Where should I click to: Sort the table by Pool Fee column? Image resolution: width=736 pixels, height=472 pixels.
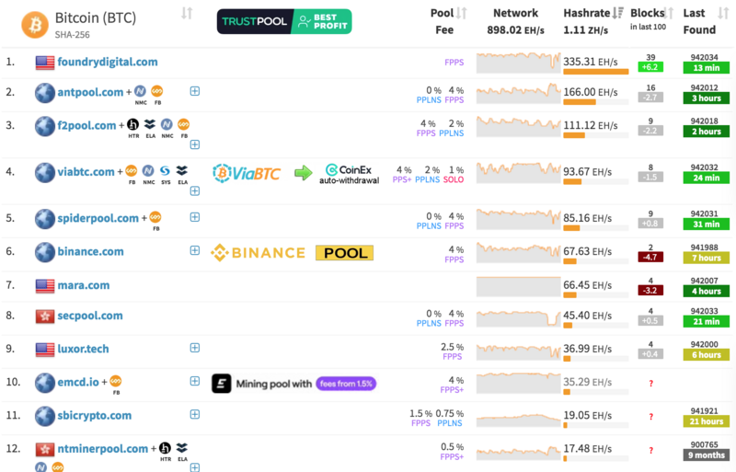coord(444,21)
